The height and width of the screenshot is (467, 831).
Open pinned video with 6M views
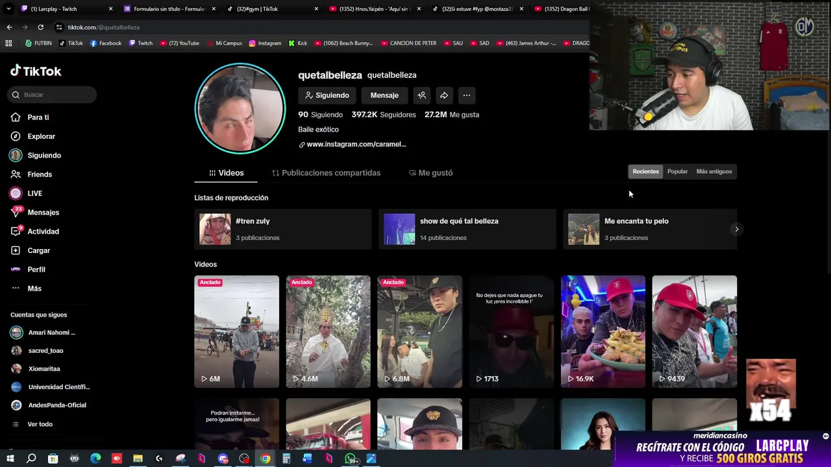coord(236,331)
